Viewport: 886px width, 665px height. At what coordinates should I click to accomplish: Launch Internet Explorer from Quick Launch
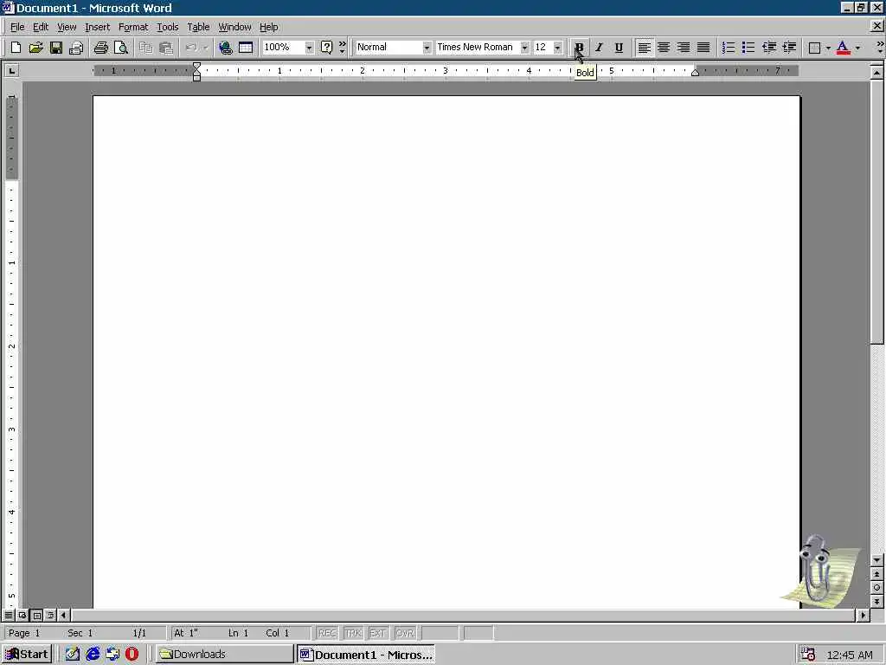[x=93, y=655]
